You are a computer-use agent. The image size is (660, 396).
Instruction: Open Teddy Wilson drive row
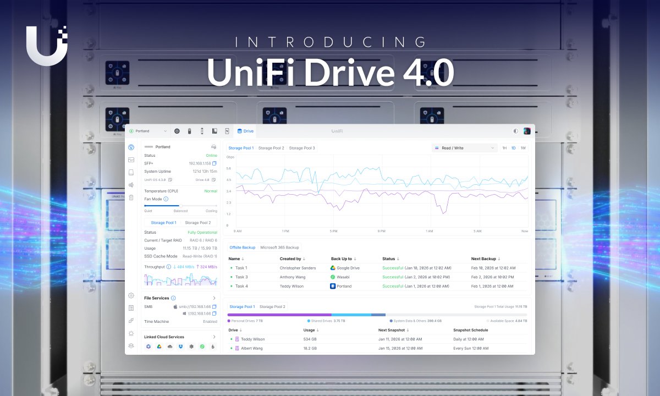tap(377, 339)
